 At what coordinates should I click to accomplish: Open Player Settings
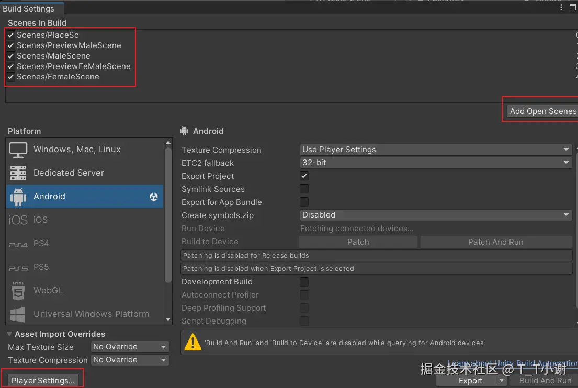(x=43, y=380)
